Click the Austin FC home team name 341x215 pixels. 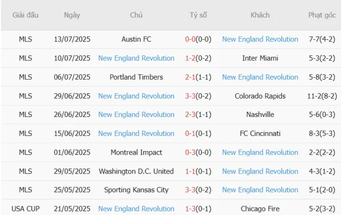click(x=136, y=39)
